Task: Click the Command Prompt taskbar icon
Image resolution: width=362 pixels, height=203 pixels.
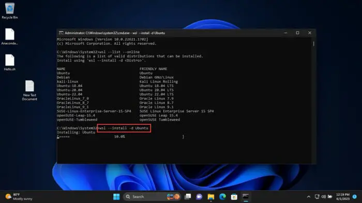Action: (x=246, y=197)
